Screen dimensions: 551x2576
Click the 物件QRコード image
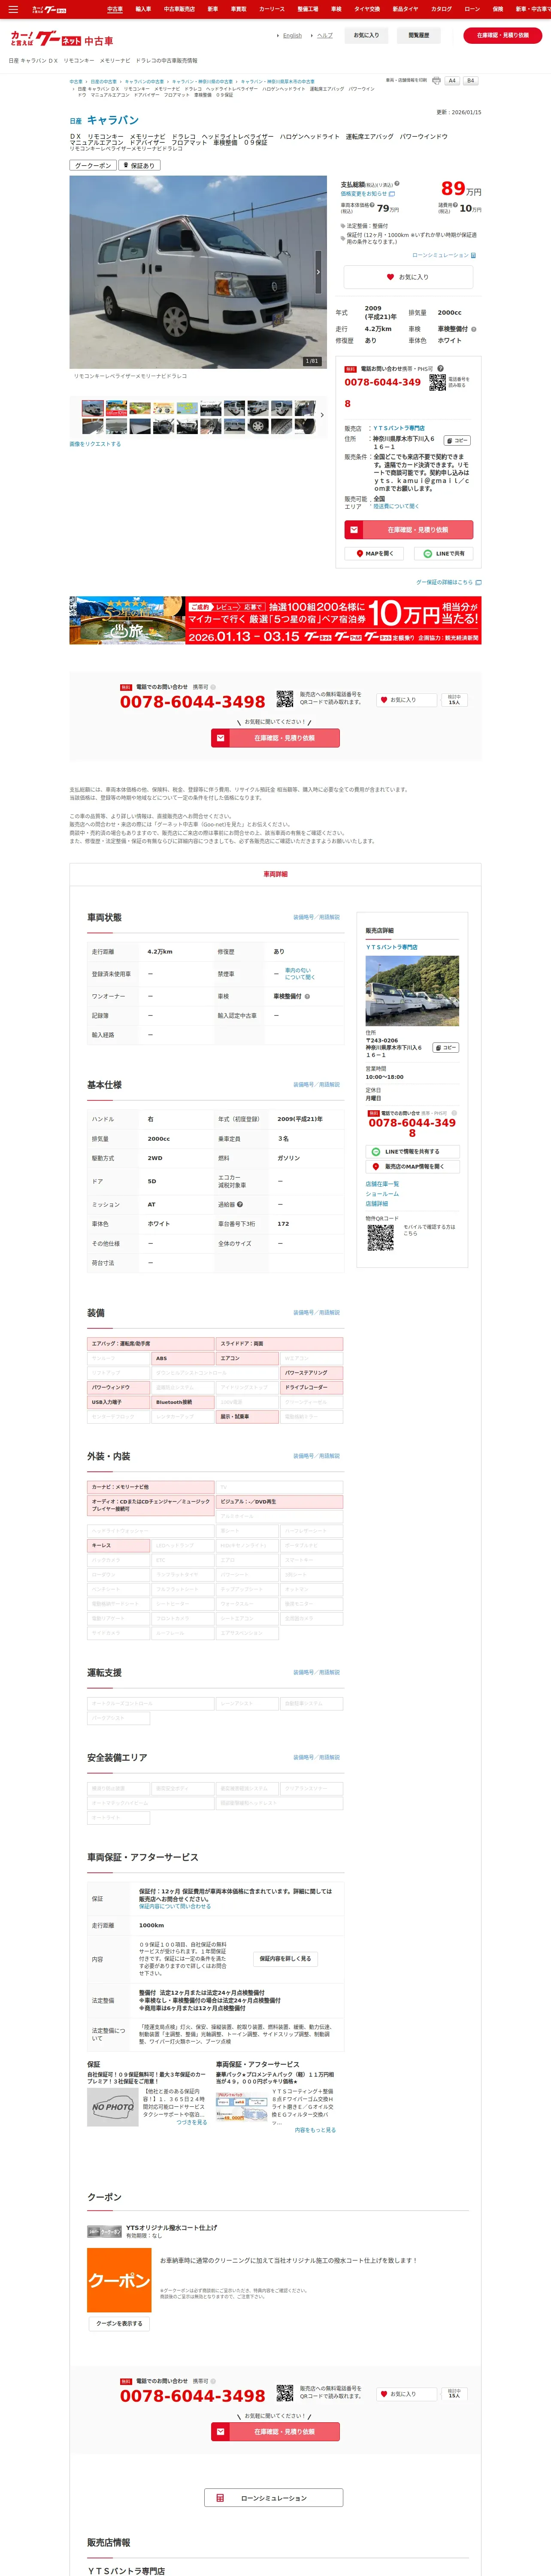click(x=380, y=1238)
